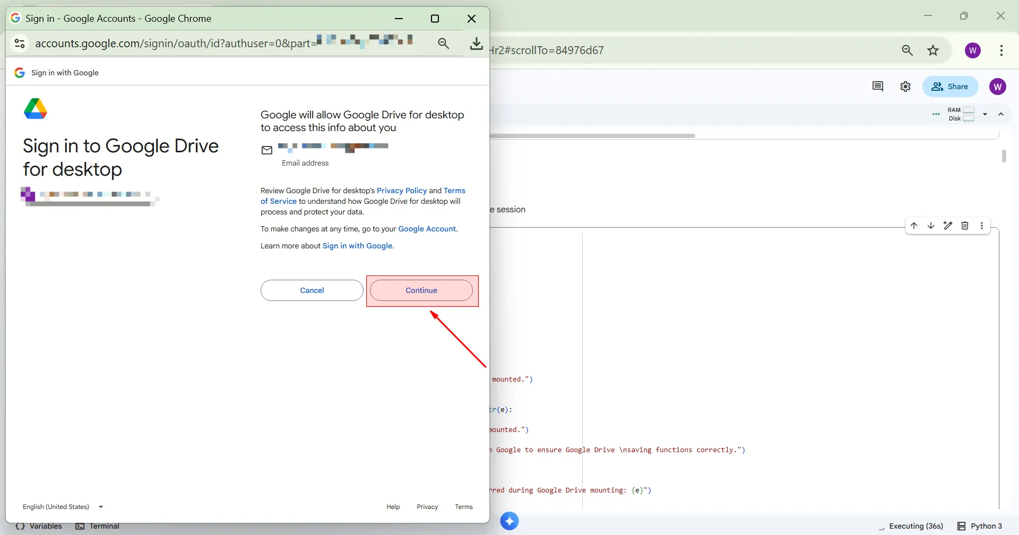This screenshot has height=535, width=1019.
Task: Click the Cancel button
Action: click(x=312, y=290)
